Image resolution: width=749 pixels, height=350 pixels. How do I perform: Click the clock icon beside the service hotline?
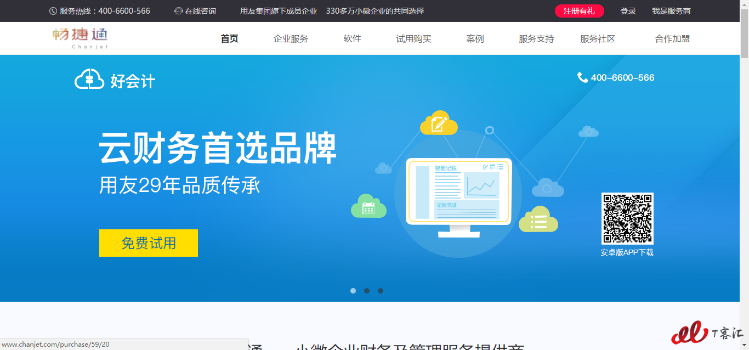[x=53, y=11]
